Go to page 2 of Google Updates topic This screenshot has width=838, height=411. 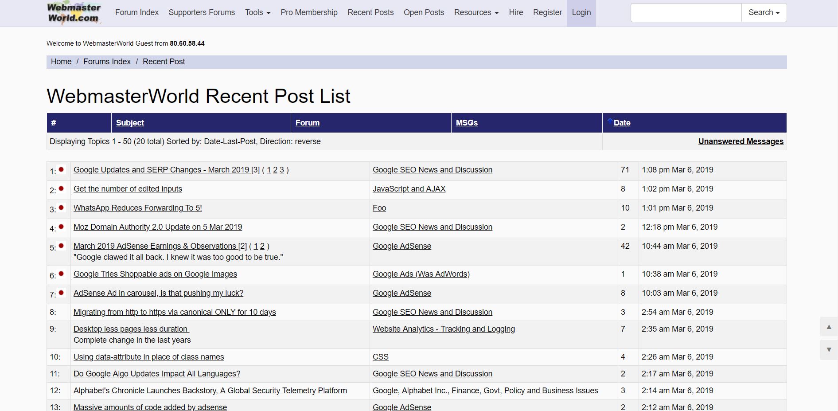click(x=275, y=170)
